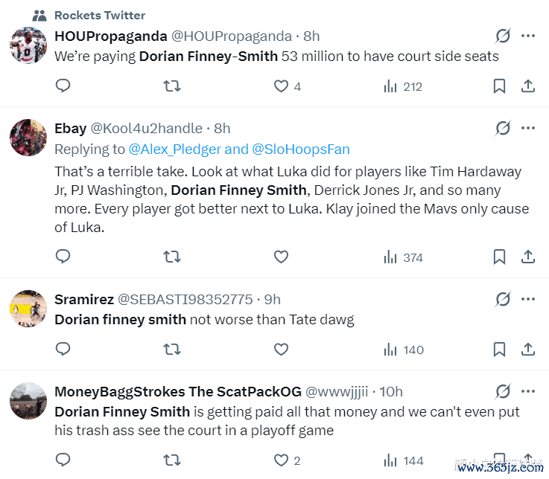549x479 pixels.
Task: Like MoneyBaggStrokes tweet with 2 likes
Action: pyautogui.click(x=281, y=461)
